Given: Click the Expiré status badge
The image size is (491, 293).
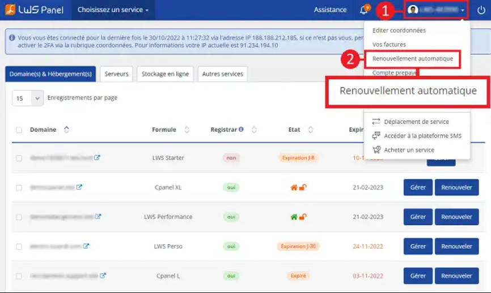Looking at the screenshot, I should pos(298,276).
